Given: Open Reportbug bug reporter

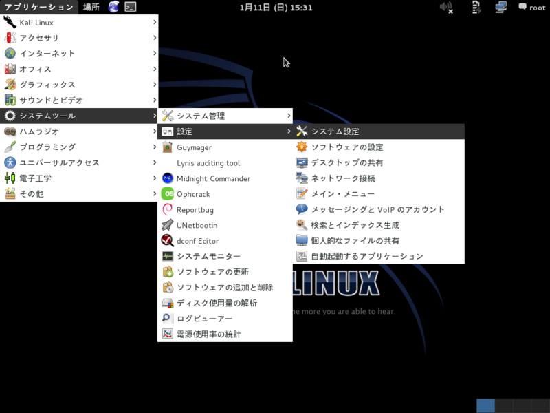Looking at the screenshot, I should pyautogui.click(x=195, y=210).
